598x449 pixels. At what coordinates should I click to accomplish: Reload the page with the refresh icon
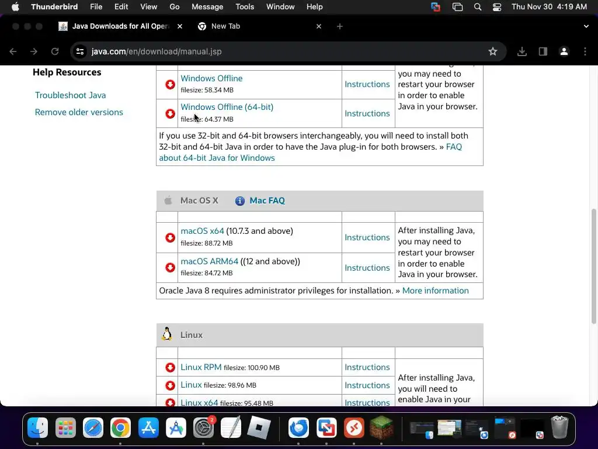tap(55, 51)
